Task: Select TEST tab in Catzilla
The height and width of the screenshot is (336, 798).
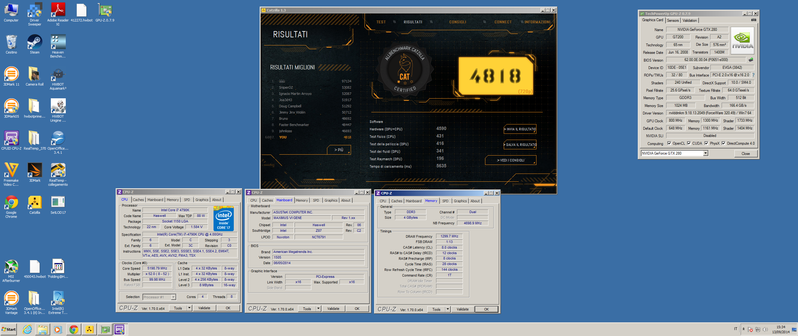Action: [x=381, y=22]
